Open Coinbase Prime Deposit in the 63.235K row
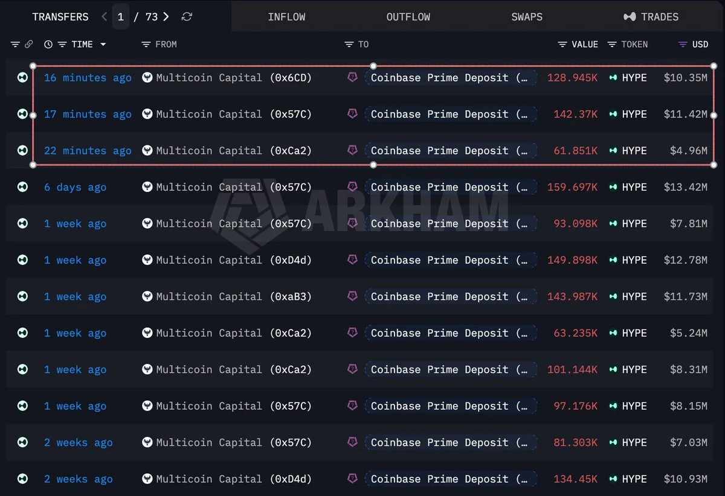This screenshot has height=496, width=725. (451, 333)
